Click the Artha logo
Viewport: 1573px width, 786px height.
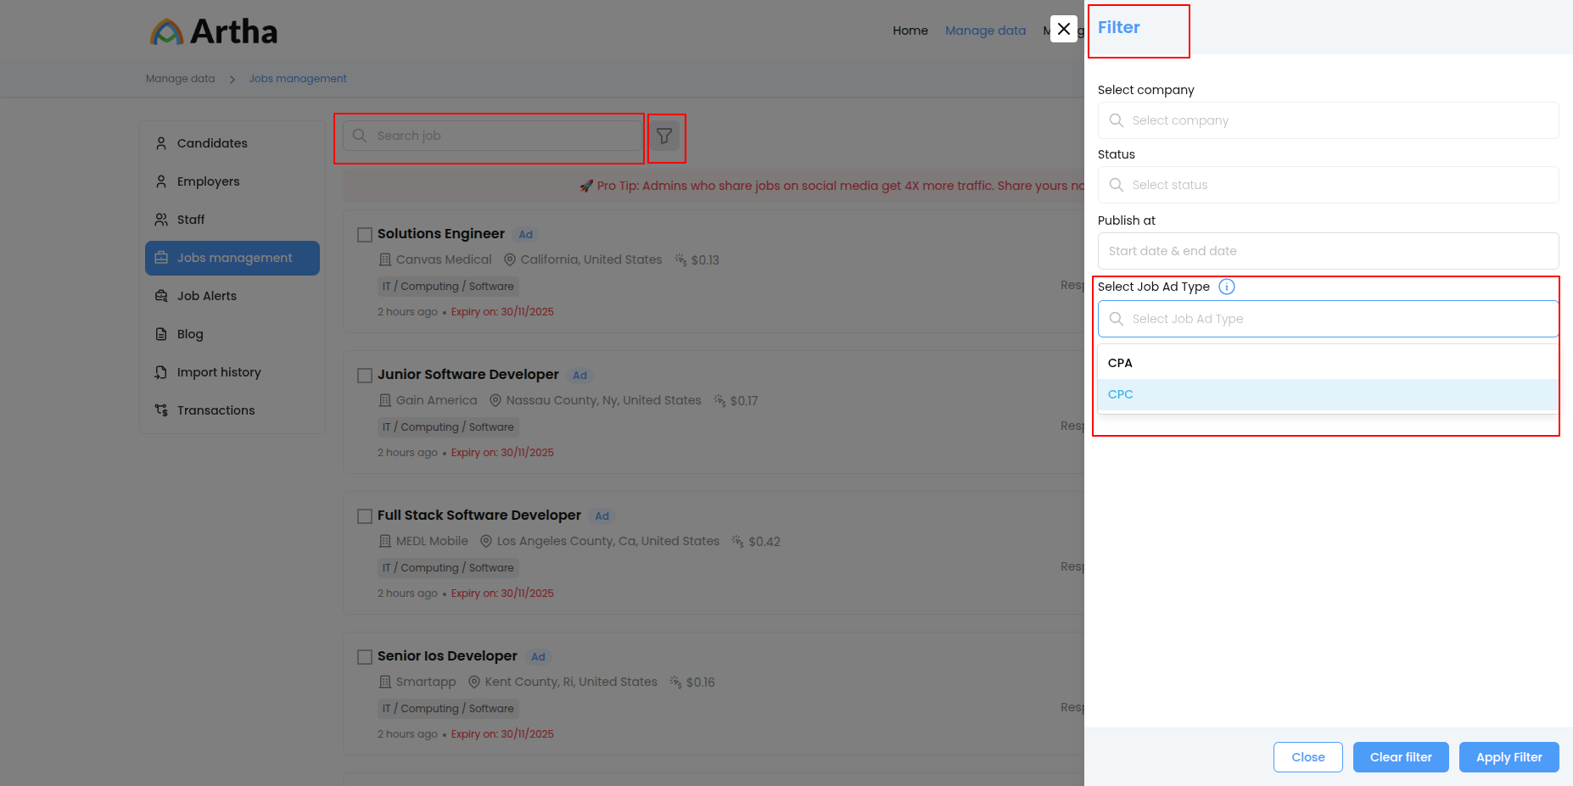tap(214, 32)
